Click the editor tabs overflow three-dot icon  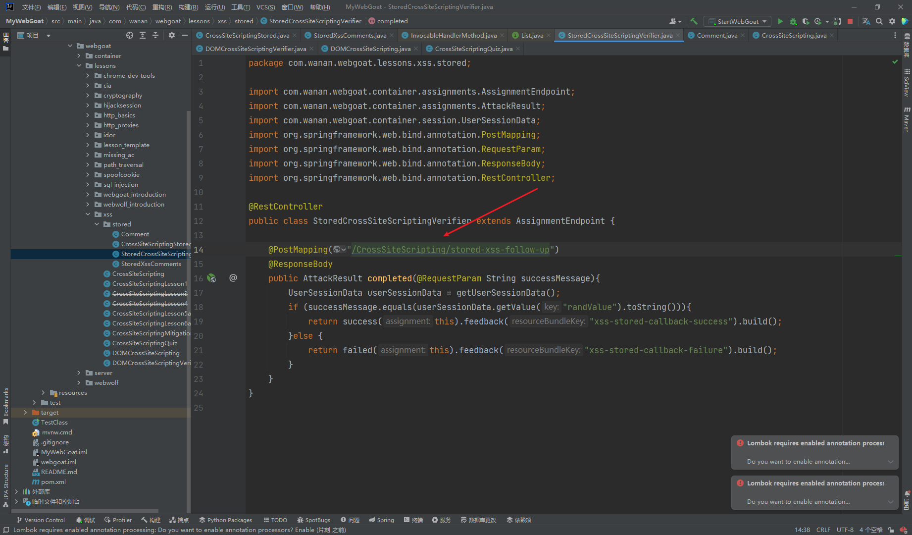click(895, 35)
